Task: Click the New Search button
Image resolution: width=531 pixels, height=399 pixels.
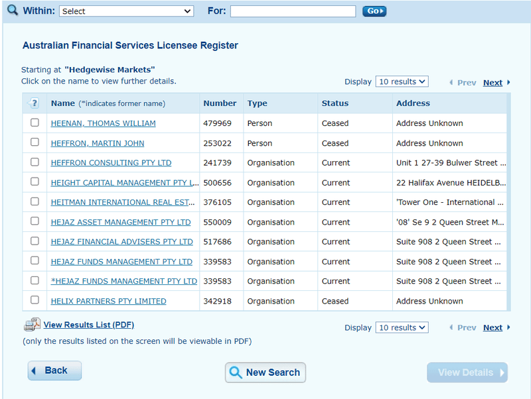Action: [x=265, y=372]
